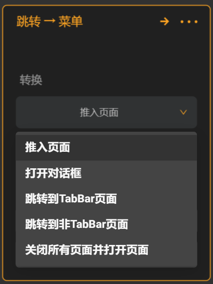Select 推入页面 from the dropdown list
The width and height of the screenshot is (213, 284).
pos(48,147)
